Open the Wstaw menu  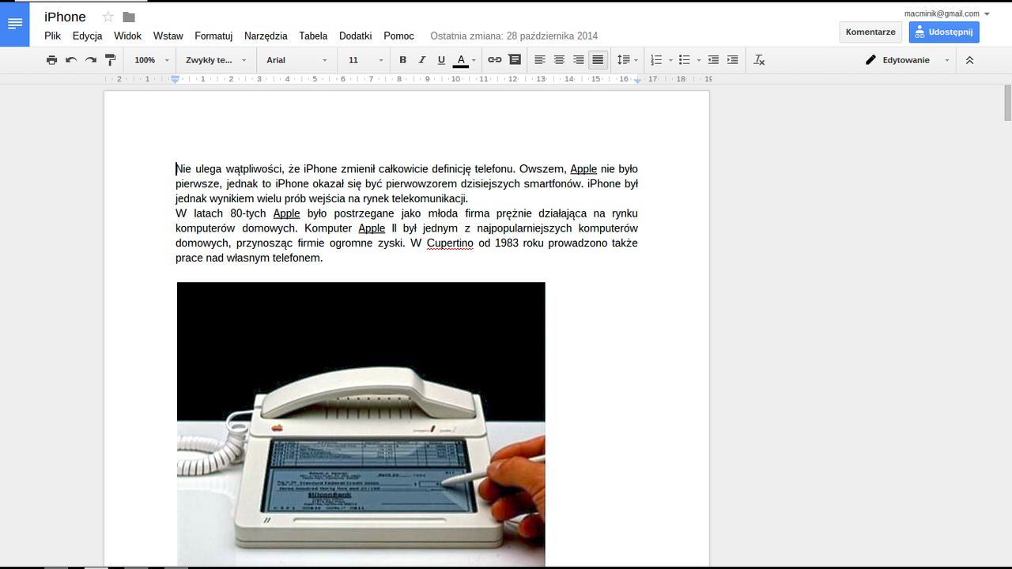click(168, 36)
